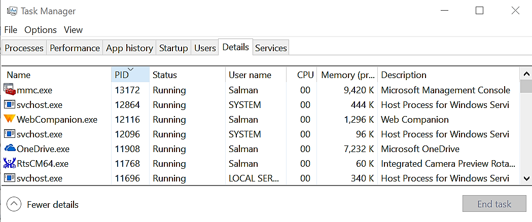Open the File menu
532x222 pixels.
click(11, 30)
